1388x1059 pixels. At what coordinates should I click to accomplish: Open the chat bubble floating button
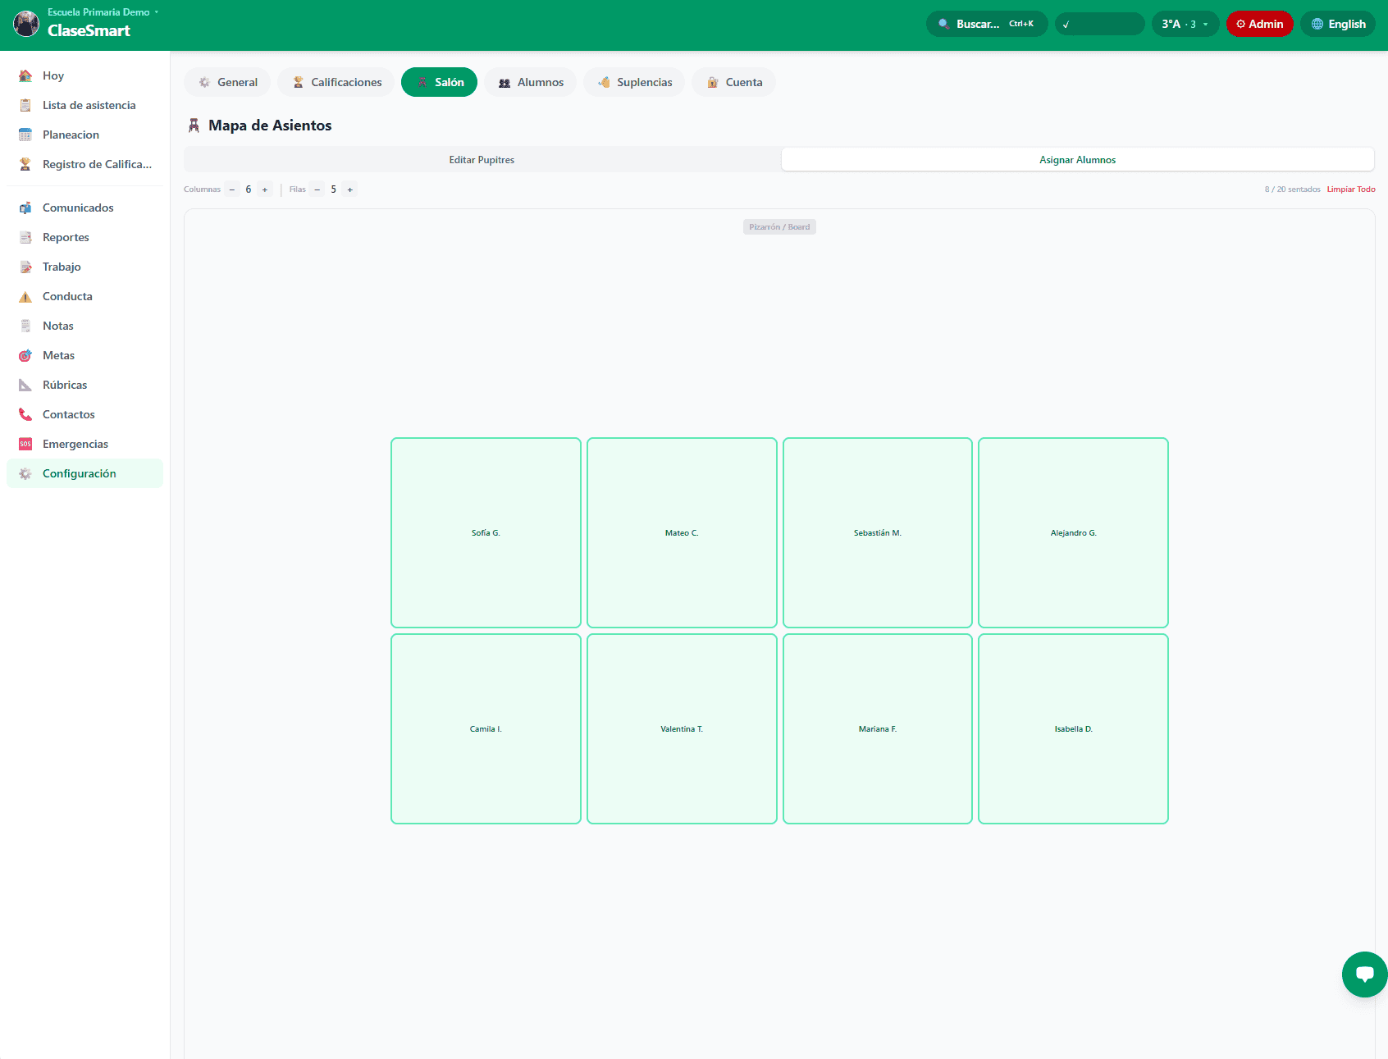point(1364,975)
